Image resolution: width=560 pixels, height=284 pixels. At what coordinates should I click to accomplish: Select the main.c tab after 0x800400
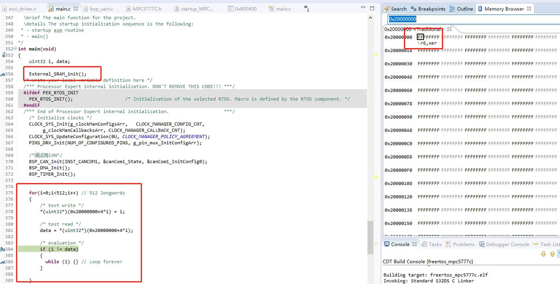coord(280,8)
